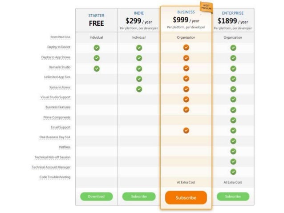Click Indie's Unlimited App Size checkmark
The image size is (284, 213).
pos(139,79)
